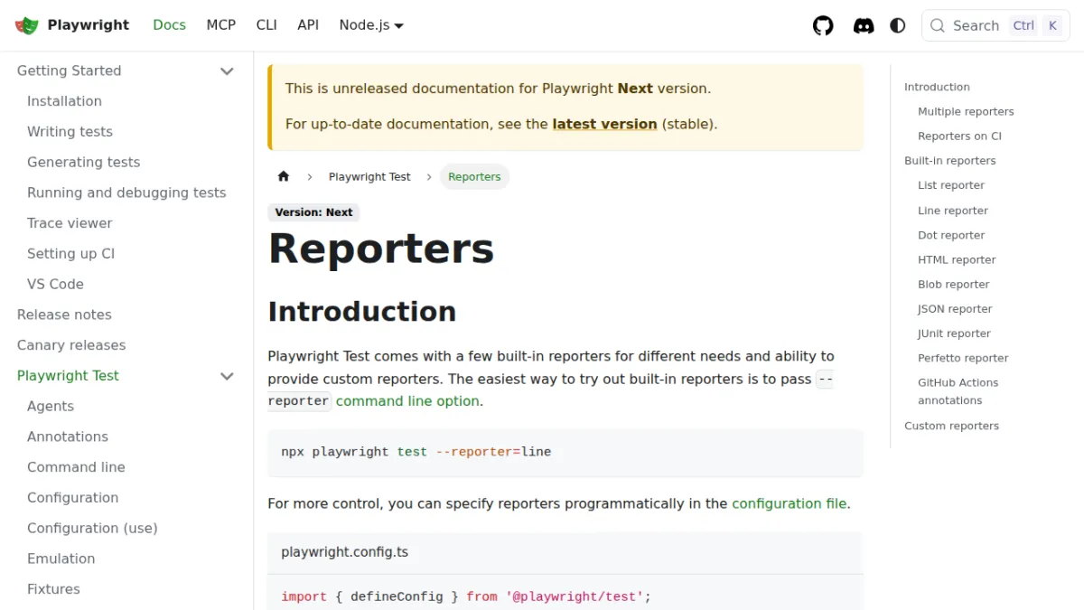Open the Docs tab
Viewport: 1084px width, 610px height.
(x=169, y=25)
